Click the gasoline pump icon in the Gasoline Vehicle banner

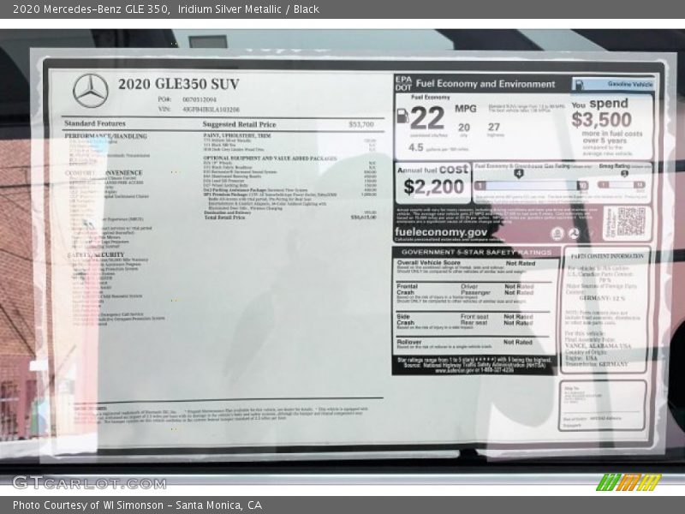pyautogui.click(x=578, y=84)
